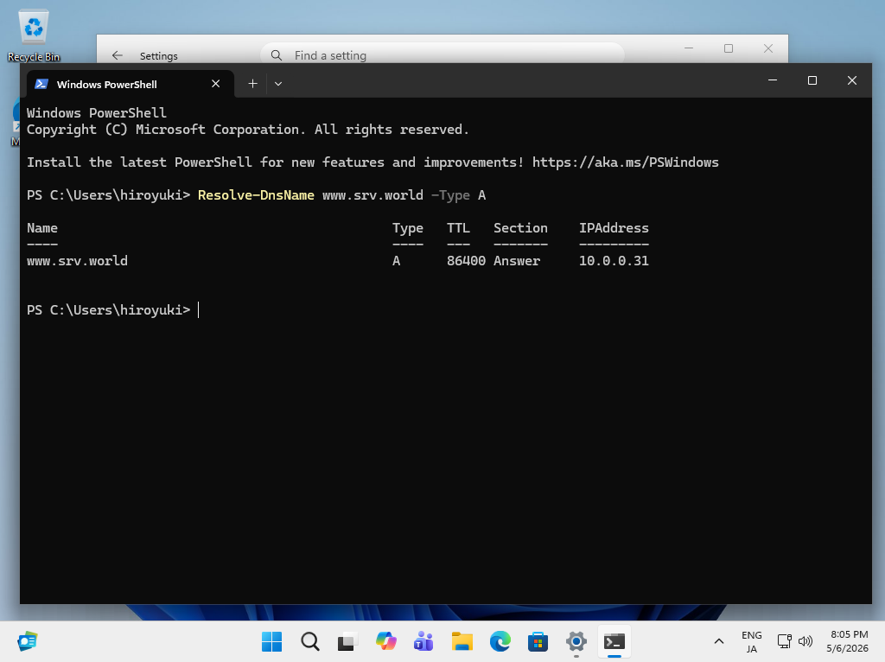Go back in Settings window
Image resolution: width=885 pixels, height=662 pixels.
click(118, 55)
